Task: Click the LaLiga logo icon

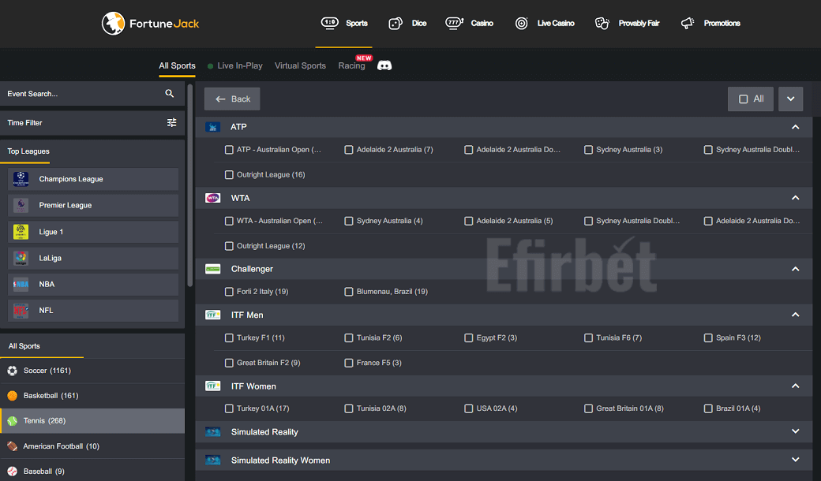Action: click(x=21, y=258)
